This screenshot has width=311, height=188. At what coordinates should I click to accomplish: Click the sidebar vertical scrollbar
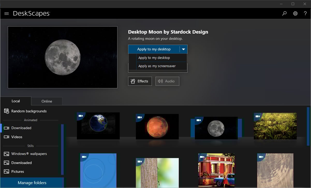(62, 150)
